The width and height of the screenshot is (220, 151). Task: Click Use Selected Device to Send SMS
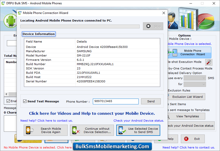tap(138, 130)
